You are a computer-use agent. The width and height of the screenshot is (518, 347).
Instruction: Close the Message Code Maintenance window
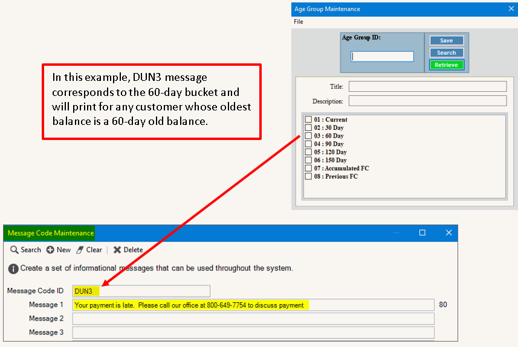pos(448,233)
